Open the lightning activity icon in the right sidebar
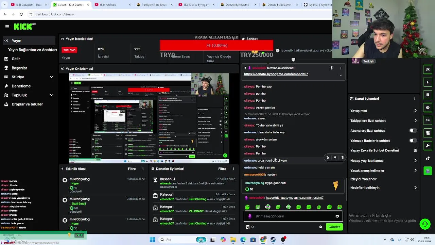 (x=428, y=82)
